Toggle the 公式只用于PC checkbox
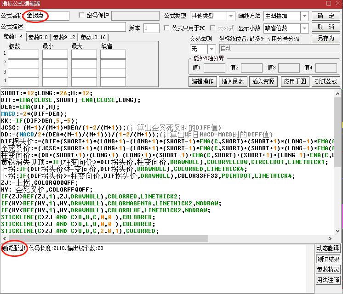 [x=167, y=28]
